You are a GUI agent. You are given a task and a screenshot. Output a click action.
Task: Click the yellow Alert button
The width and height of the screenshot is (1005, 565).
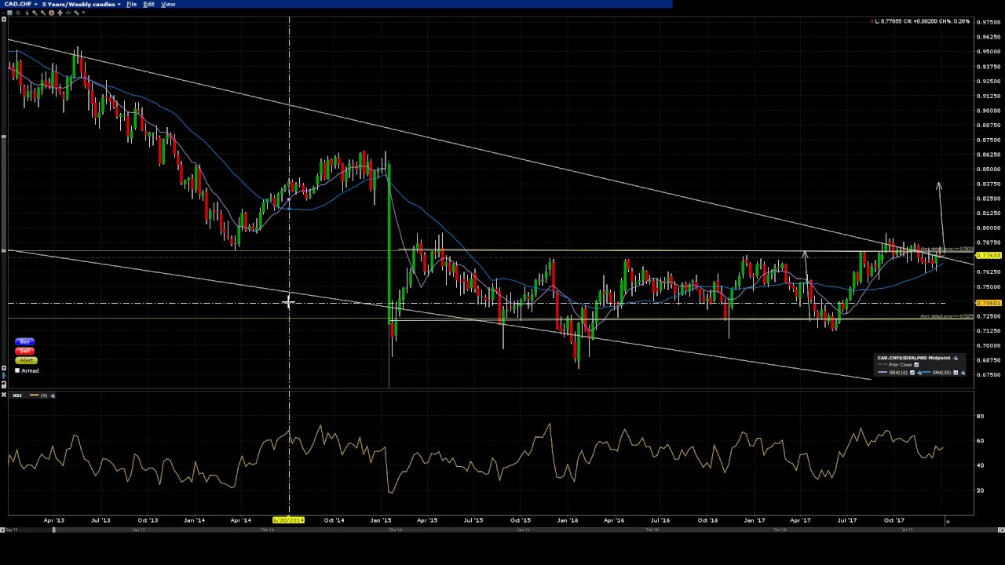(x=26, y=360)
